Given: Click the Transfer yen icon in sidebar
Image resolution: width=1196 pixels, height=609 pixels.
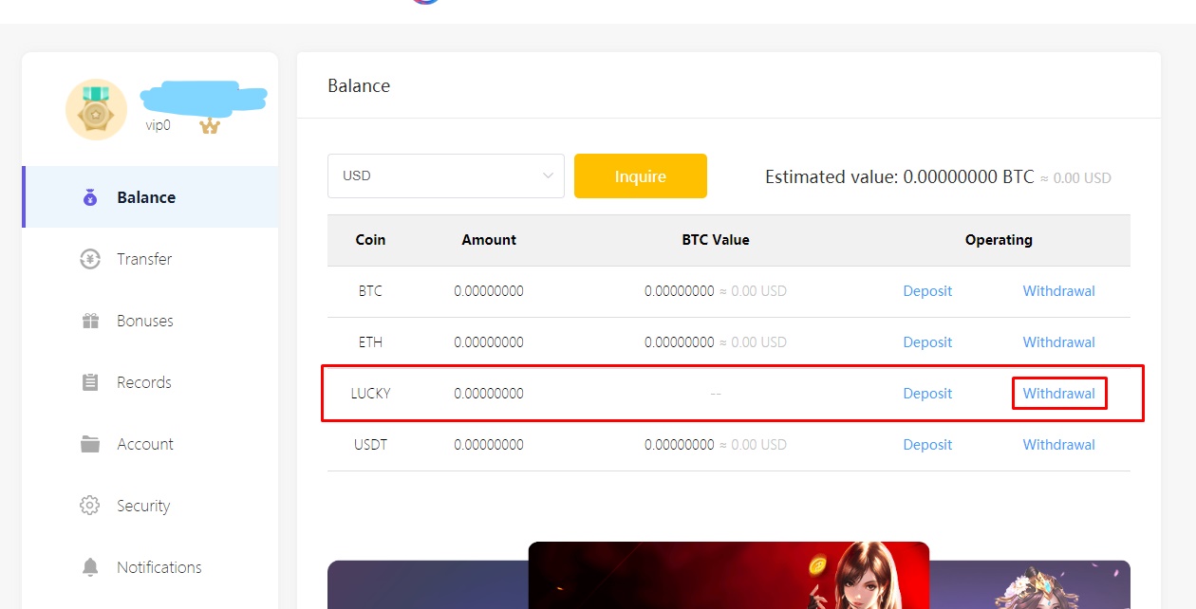Looking at the screenshot, I should [90, 259].
